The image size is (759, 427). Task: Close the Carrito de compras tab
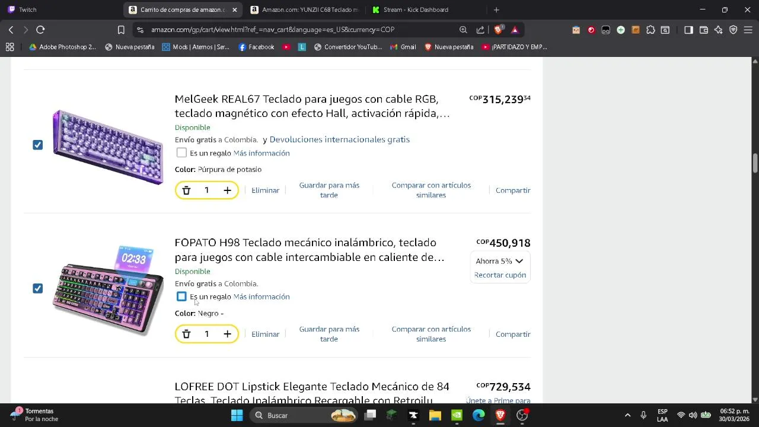coord(235,9)
